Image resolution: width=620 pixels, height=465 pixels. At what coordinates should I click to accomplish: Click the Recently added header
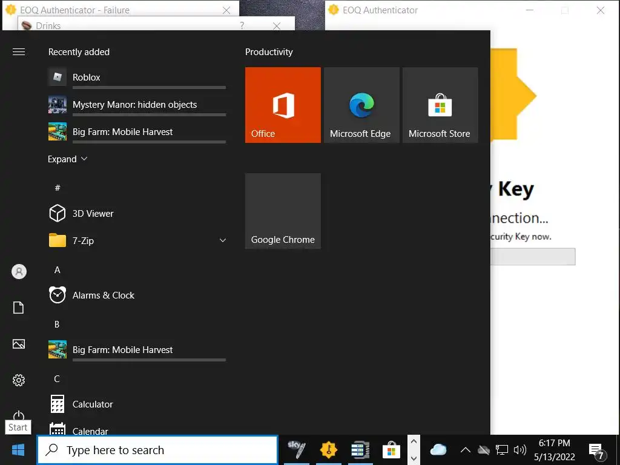point(79,52)
